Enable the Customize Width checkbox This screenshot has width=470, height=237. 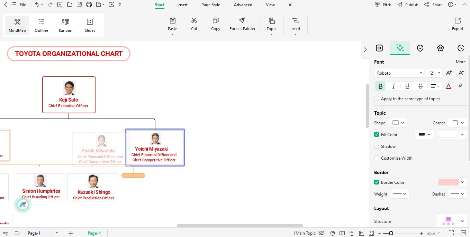click(x=377, y=158)
